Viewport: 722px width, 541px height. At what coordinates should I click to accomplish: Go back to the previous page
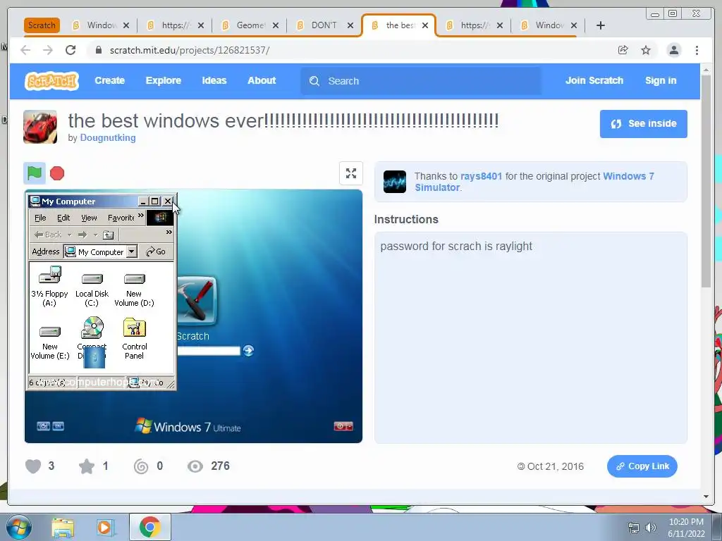click(25, 50)
